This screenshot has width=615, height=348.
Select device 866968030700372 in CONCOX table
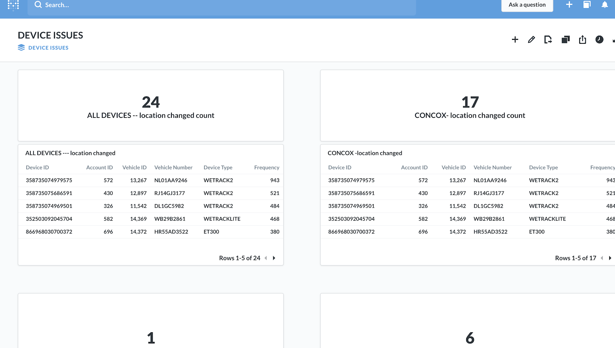click(x=351, y=232)
